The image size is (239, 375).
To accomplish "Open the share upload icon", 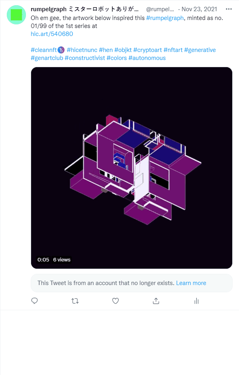I will point(156,301).
